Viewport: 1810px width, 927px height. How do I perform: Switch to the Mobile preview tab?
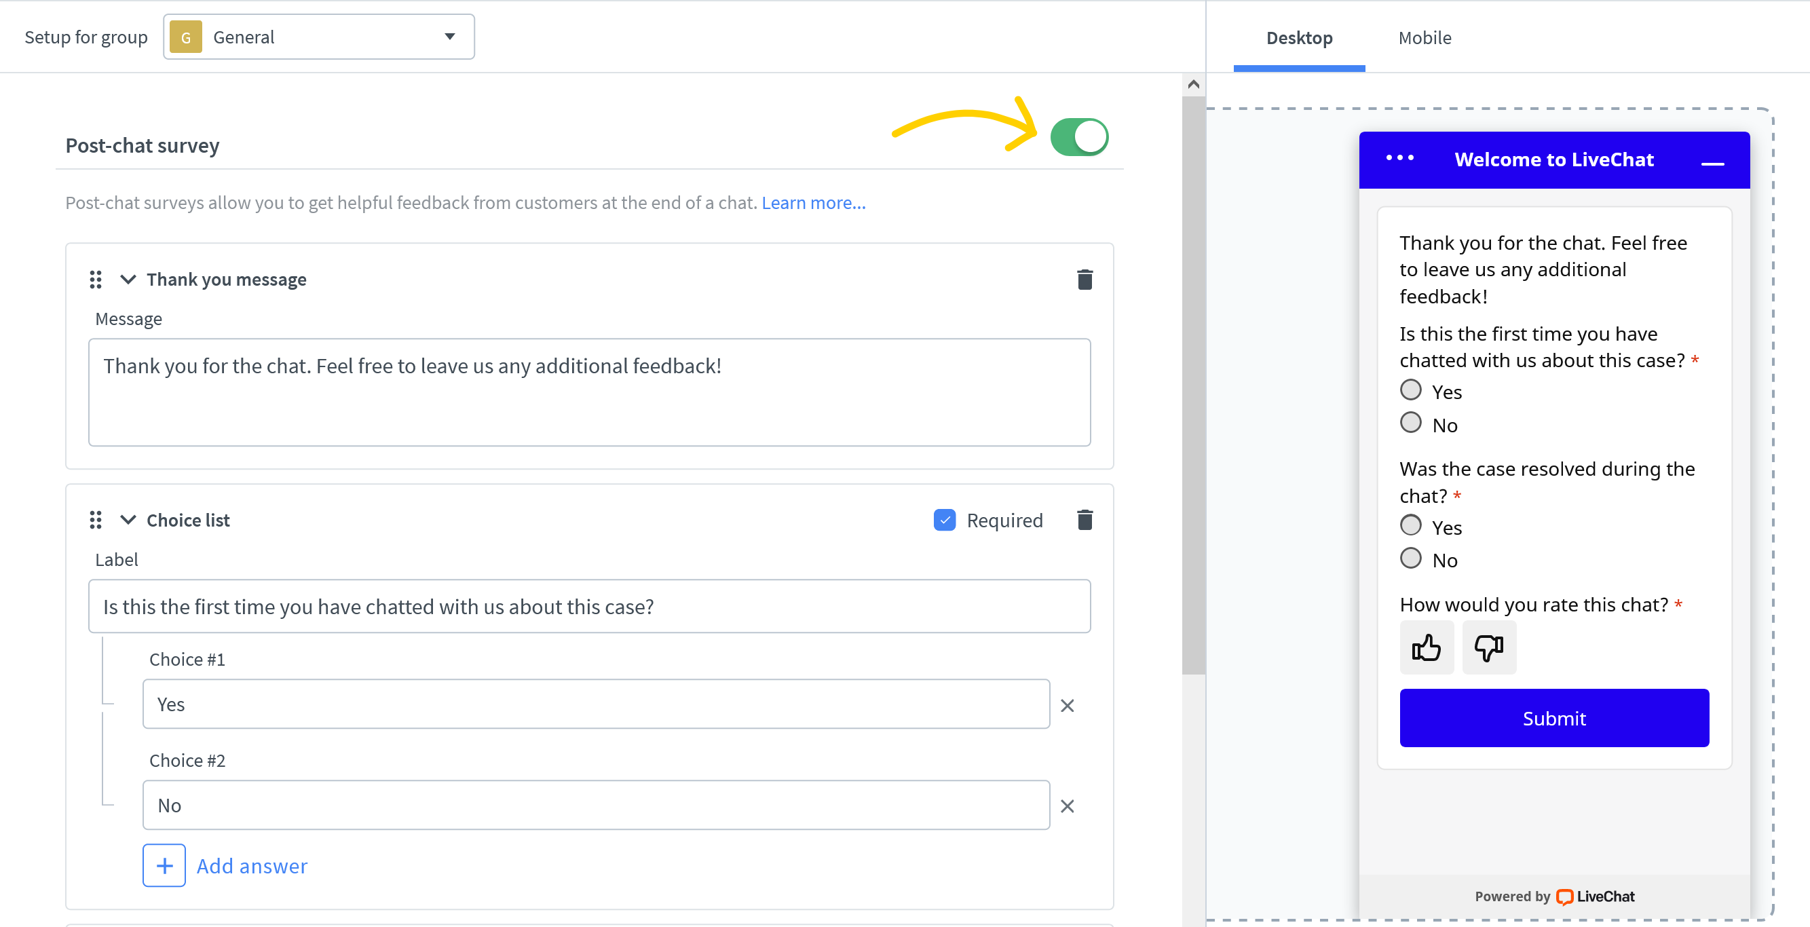coord(1425,38)
